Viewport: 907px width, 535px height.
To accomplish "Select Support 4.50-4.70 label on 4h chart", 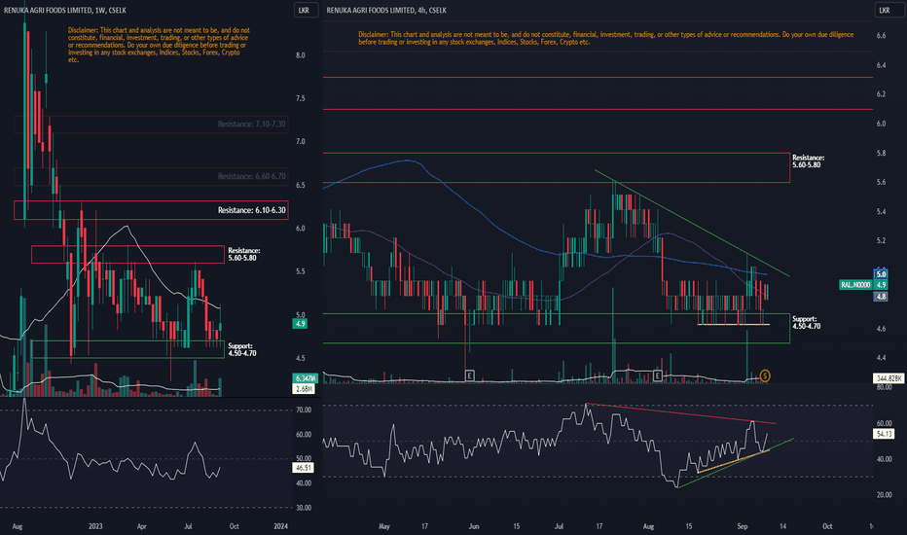I will [807, 322].
